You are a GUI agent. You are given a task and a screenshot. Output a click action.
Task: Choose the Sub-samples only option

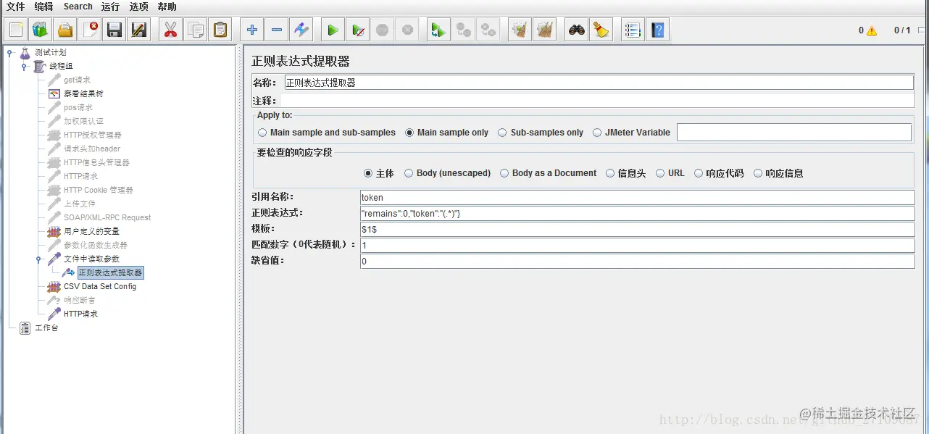click(x=541, y=133)
